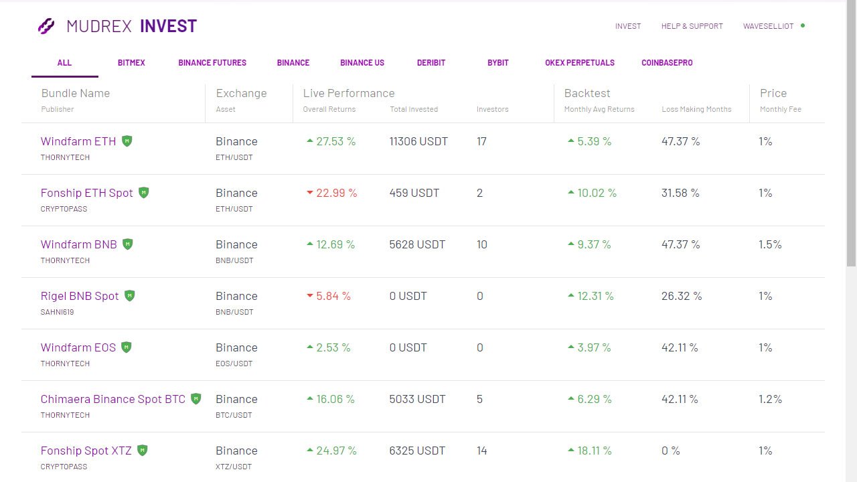
Task: Open the WAVESELLIOT account menu
Action: 768,26
